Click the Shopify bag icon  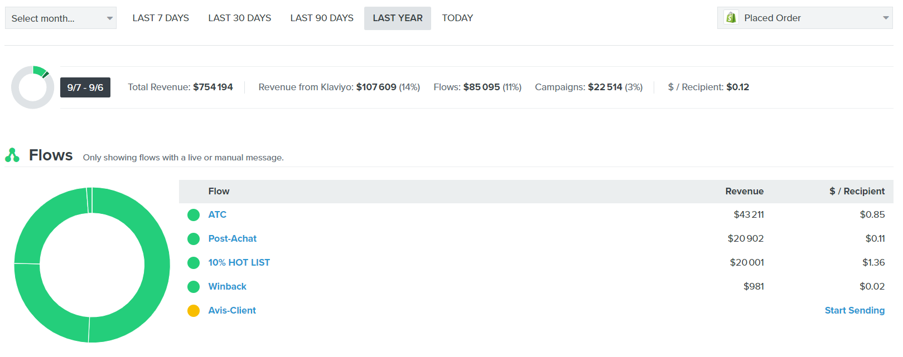(x=731, y=18)
